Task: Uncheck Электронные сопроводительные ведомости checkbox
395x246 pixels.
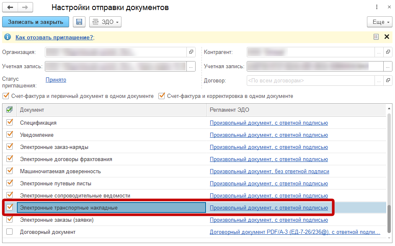Action: coord(10,195)
